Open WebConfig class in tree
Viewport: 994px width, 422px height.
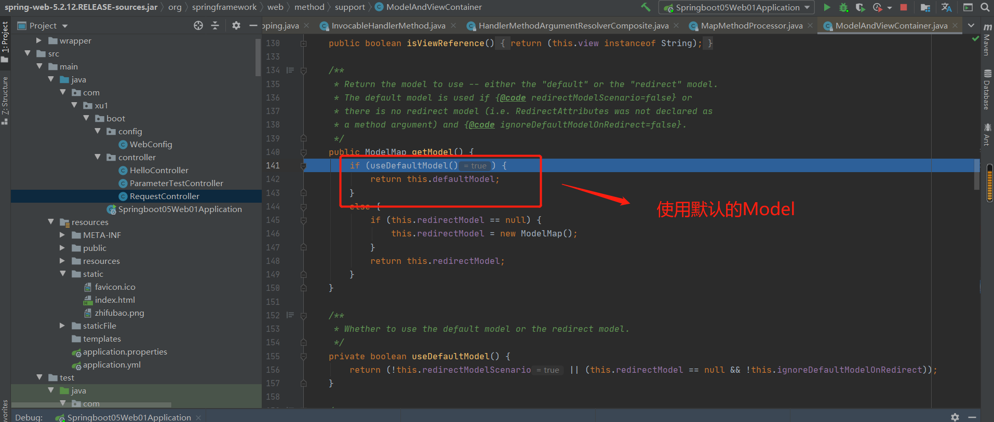click(151, 145)
